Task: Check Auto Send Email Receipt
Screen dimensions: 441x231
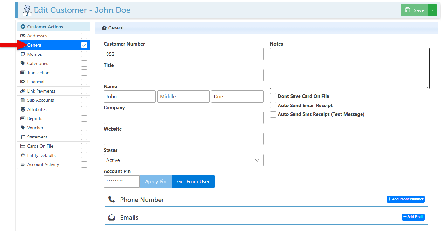Action: 273,106
